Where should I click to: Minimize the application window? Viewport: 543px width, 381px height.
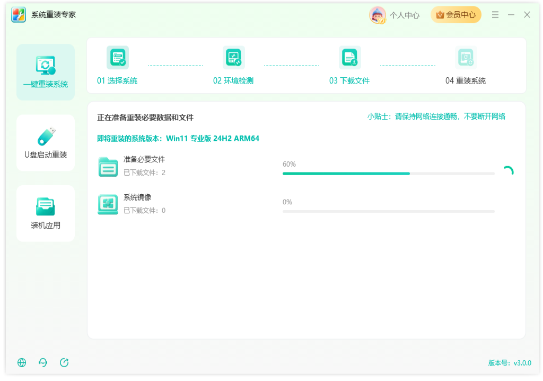click(511, 14)
